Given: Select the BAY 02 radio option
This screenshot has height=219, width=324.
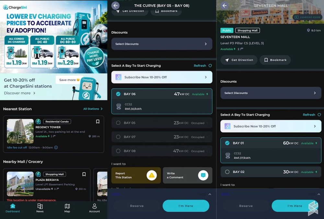Looking at the screenshot, I should click(x=227, y=172).
